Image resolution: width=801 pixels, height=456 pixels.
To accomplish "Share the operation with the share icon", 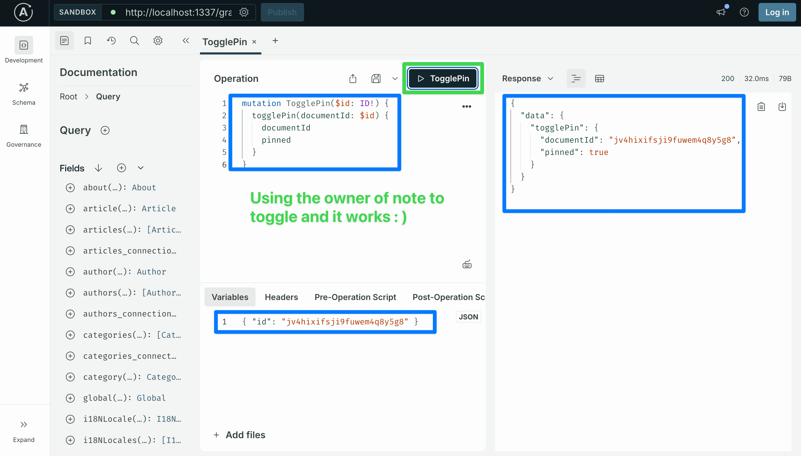I will tap(353, 78).
